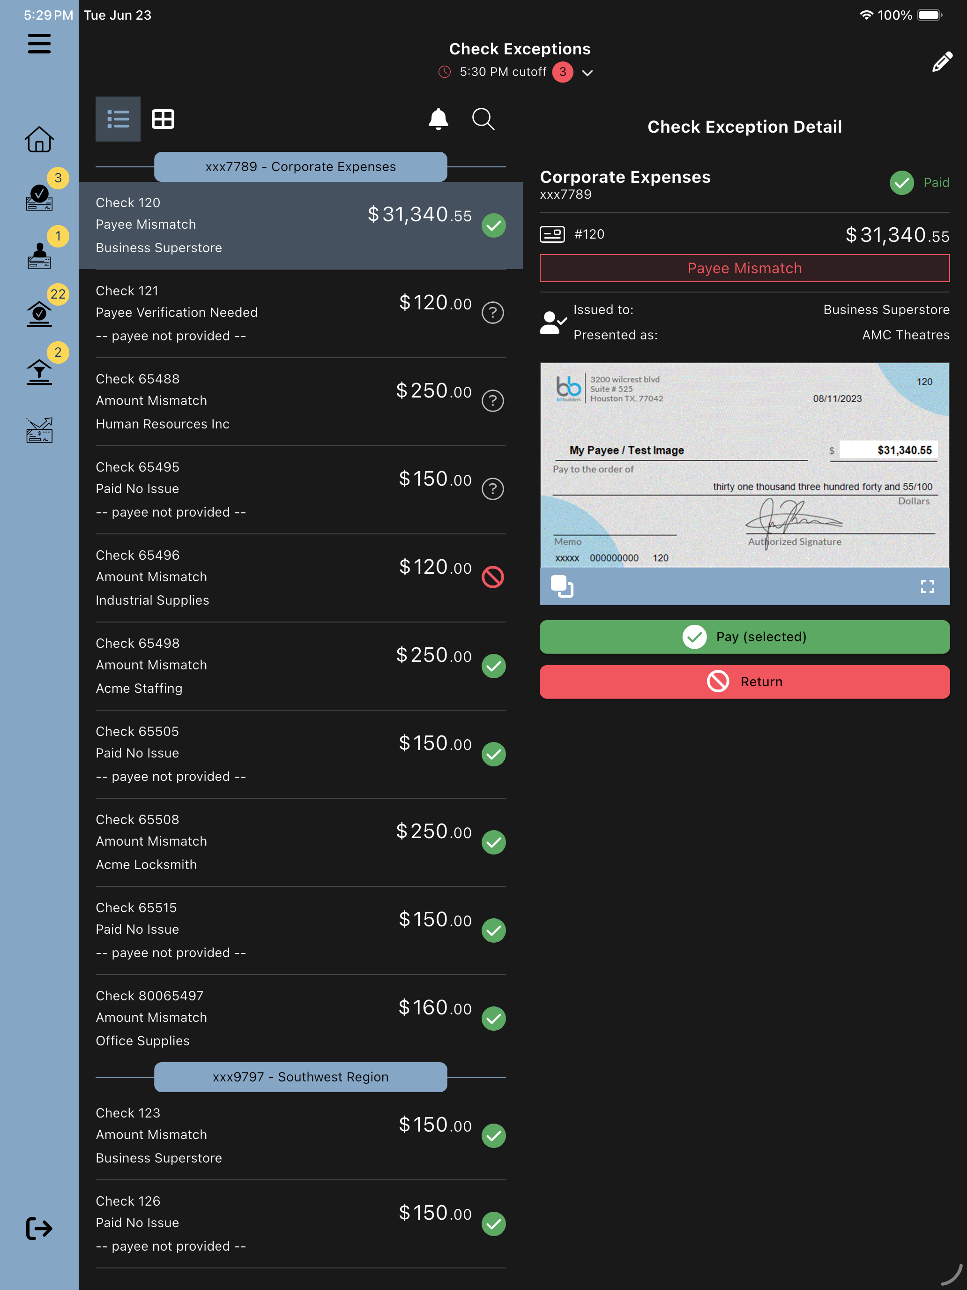This screenshot has height=1290, width=967.
Task: Tap the Paid status check icon in detail
Action: pos(901,182)
